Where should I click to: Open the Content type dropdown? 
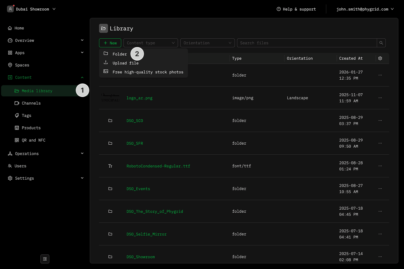(x=151, y=43)
